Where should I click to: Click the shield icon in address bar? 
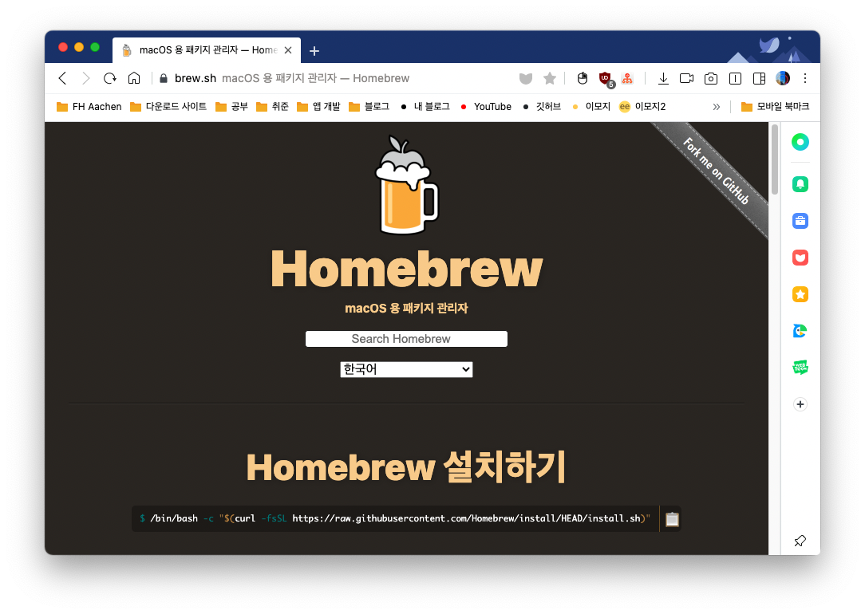click(526, 79)
